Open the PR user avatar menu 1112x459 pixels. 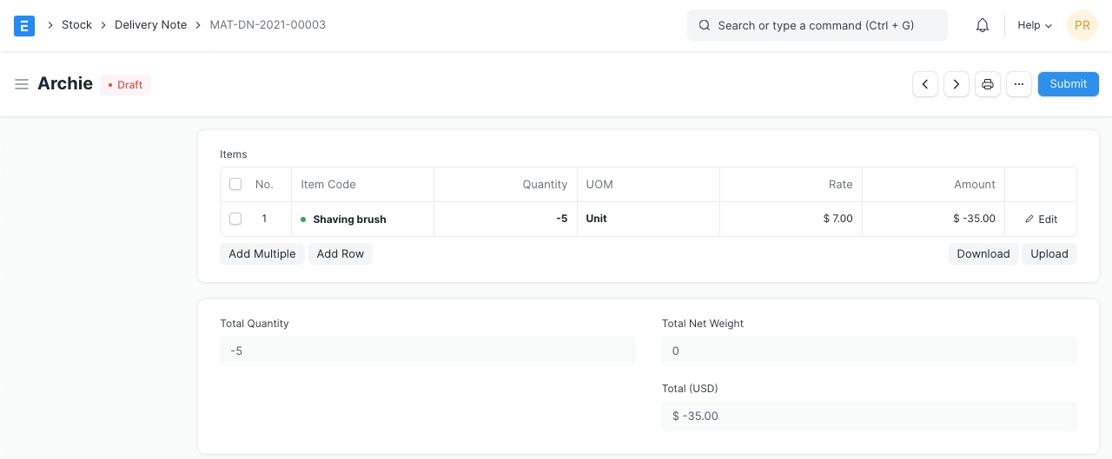[x=1082, y=25]
